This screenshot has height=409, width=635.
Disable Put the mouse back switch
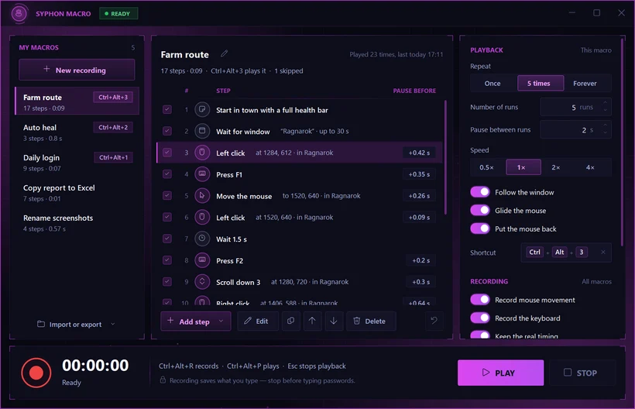(480, 229)
